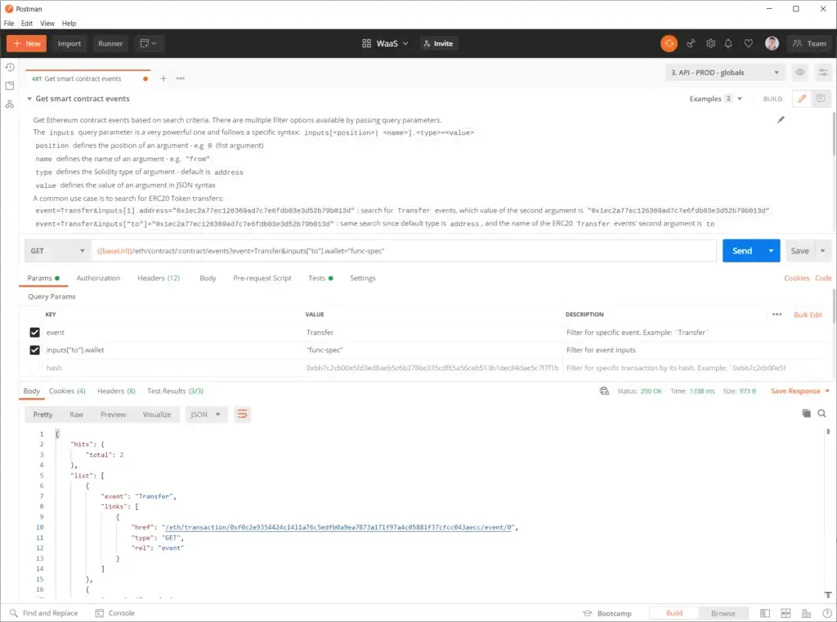The image size is (837, 622).
Task: Open tab options three-dot menu
Action: pos(181,78)
